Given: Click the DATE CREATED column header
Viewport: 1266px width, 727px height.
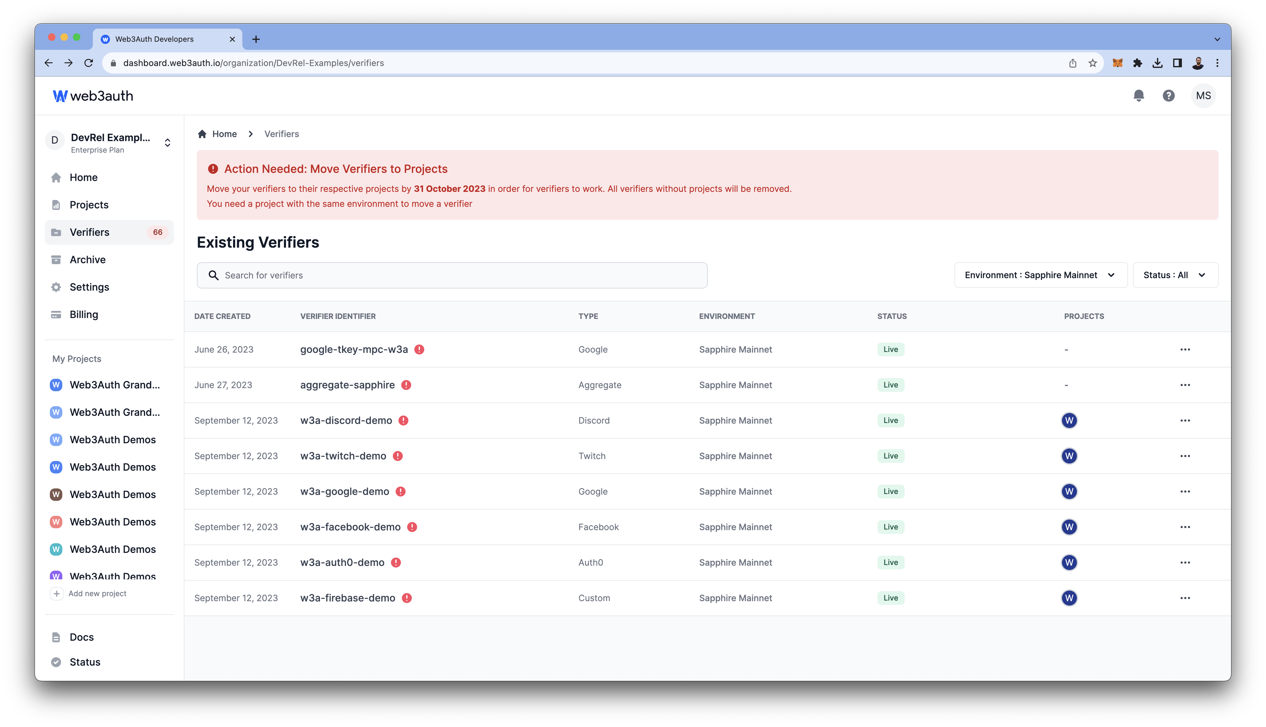Looking at the screenshot, I should [x=222, y=316].
